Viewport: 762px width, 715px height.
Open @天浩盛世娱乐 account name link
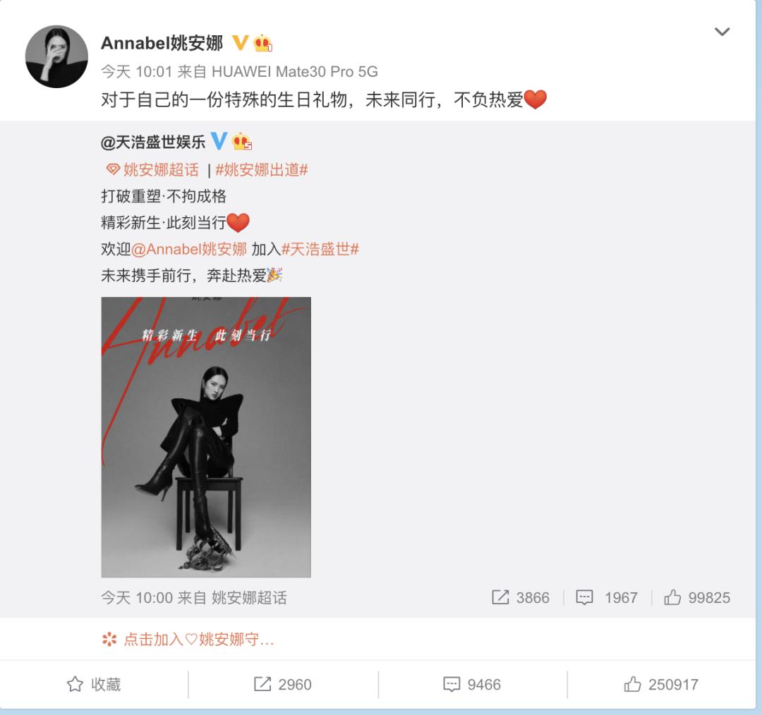(x=153, y=142)
